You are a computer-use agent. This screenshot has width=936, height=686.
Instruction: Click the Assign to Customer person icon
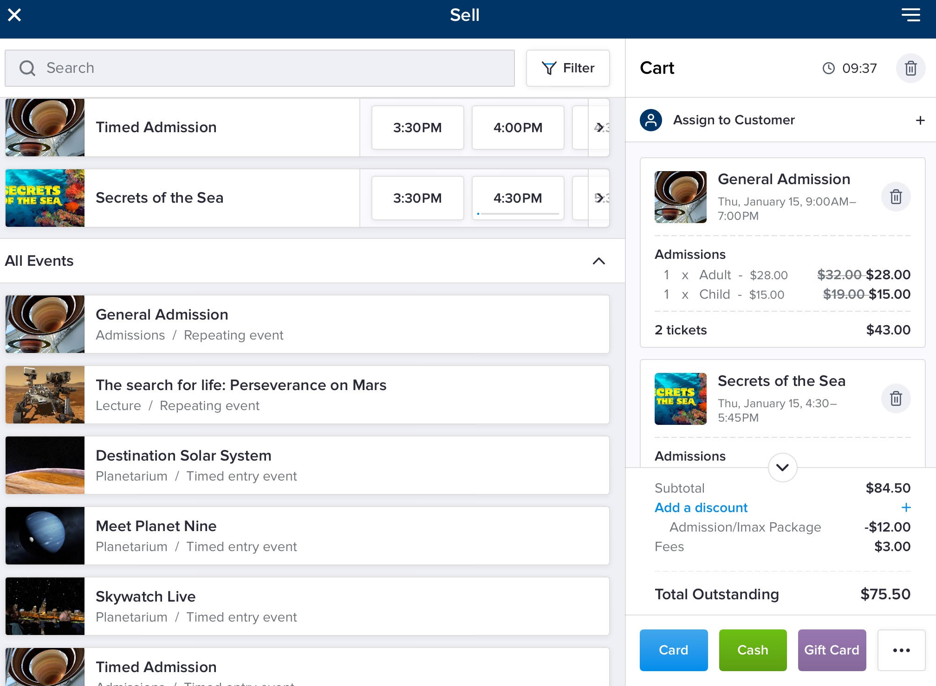click(x=651, y=120)
